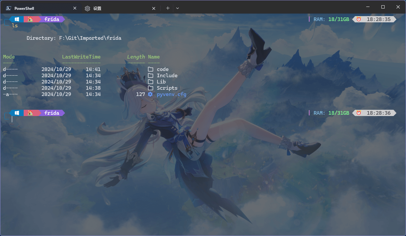This screenshot has width=406, height=236.
Task: Click the PowerShell icon on the first tab
Action: pos(9,8)
